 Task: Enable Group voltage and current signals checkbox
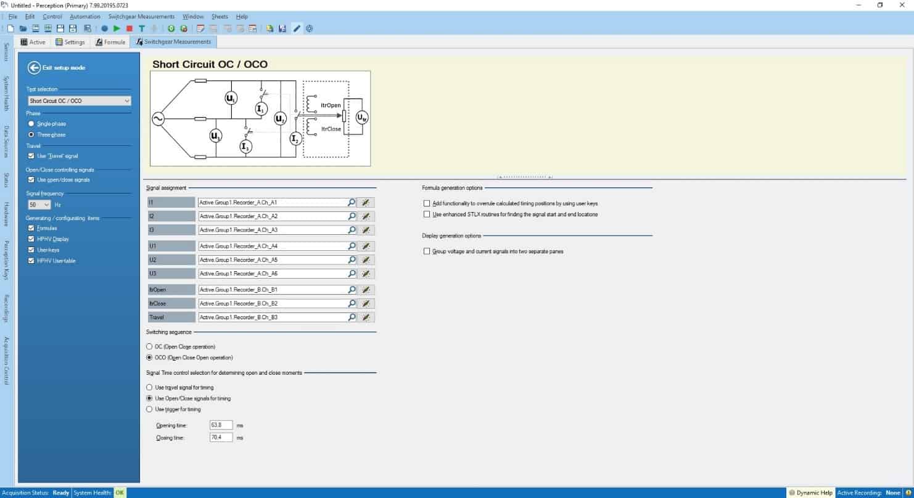427,251
